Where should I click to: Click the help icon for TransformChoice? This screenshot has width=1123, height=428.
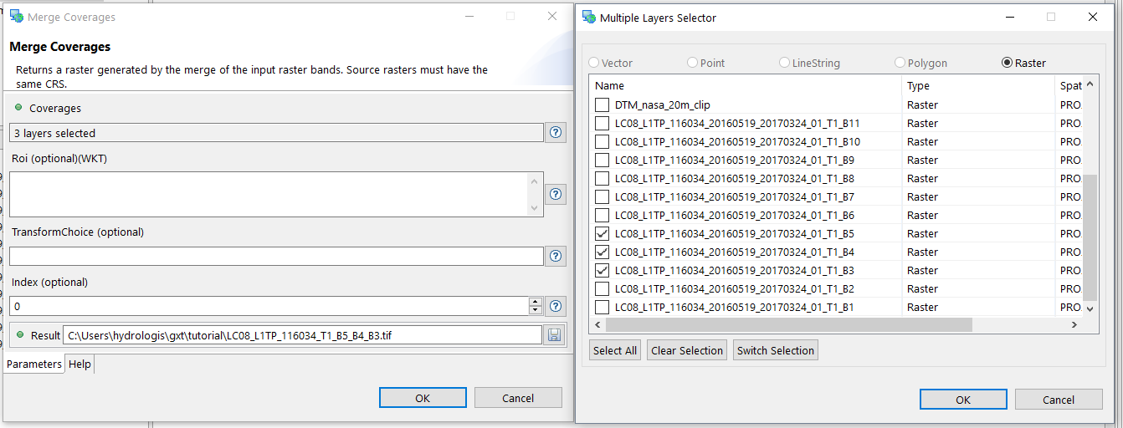[x=556, y=257]
